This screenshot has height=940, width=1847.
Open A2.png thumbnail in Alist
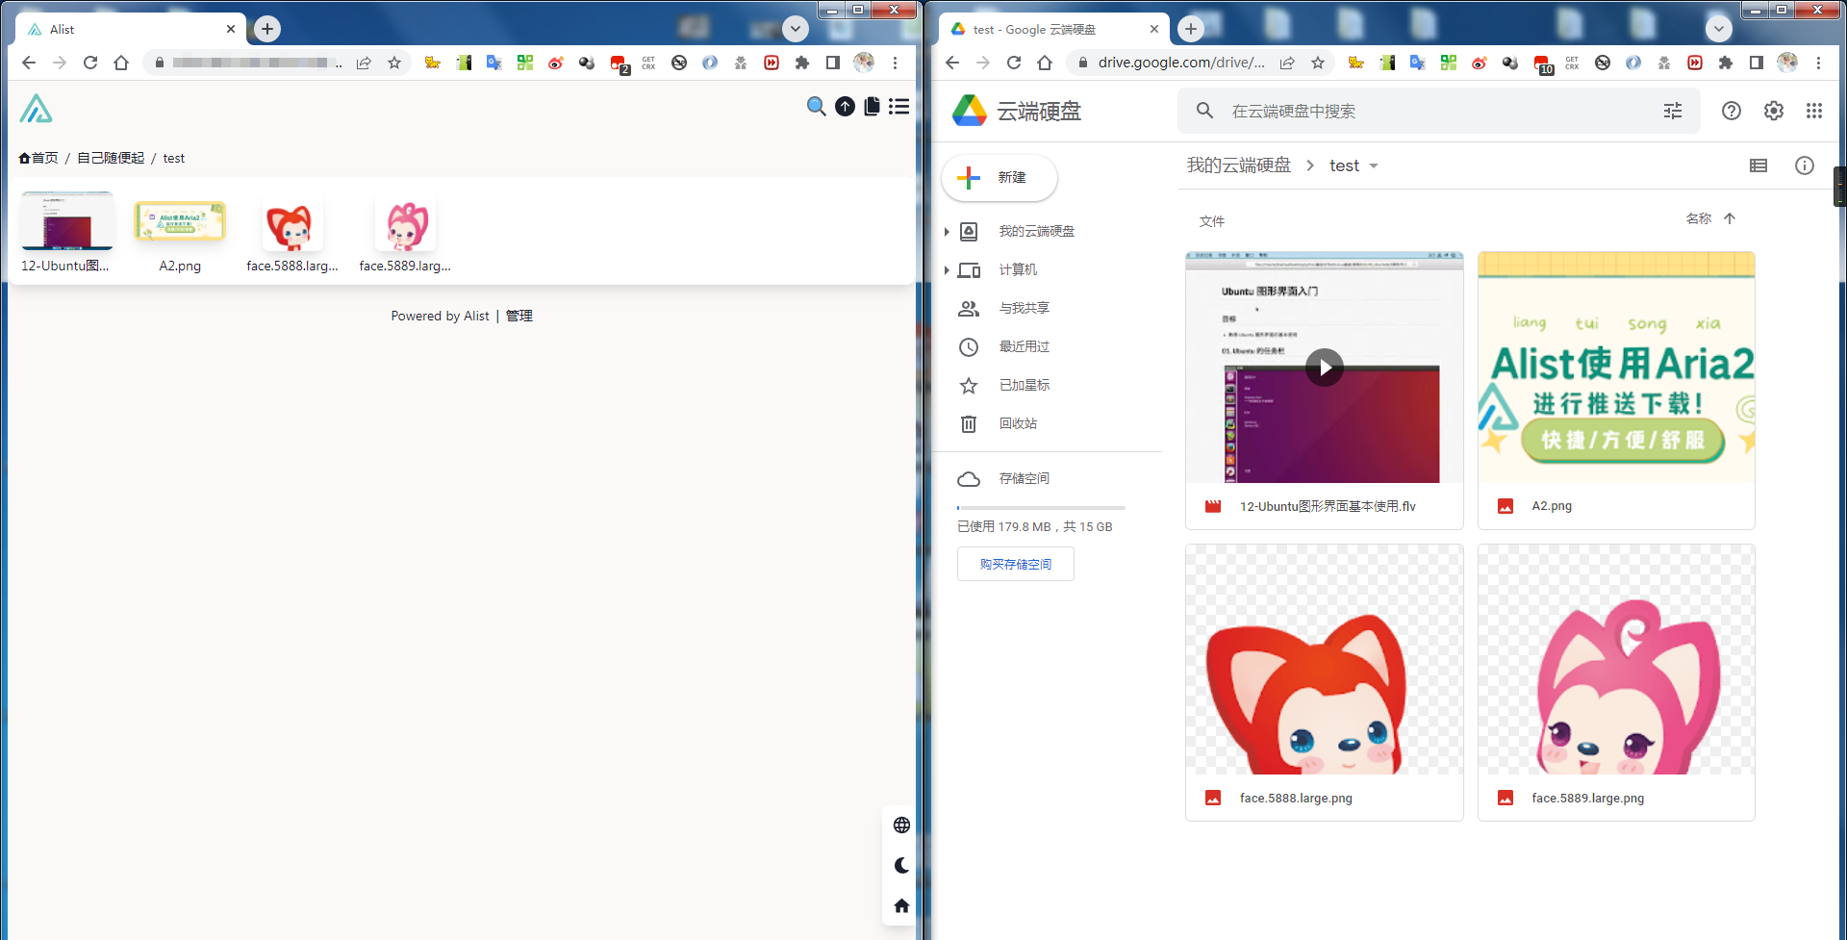pyautogui.click(x=180, y=222)
